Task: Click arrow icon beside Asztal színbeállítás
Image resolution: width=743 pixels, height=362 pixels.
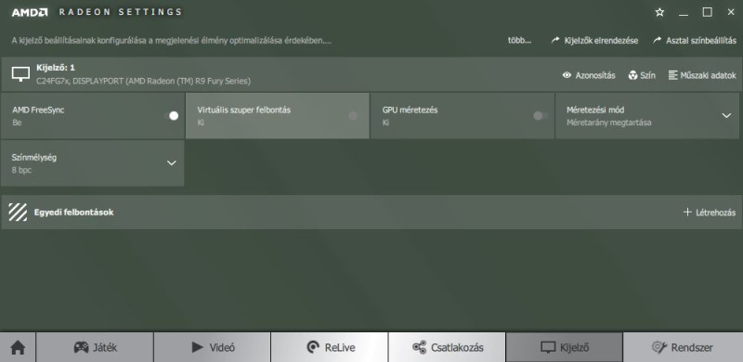Action: 658,40
